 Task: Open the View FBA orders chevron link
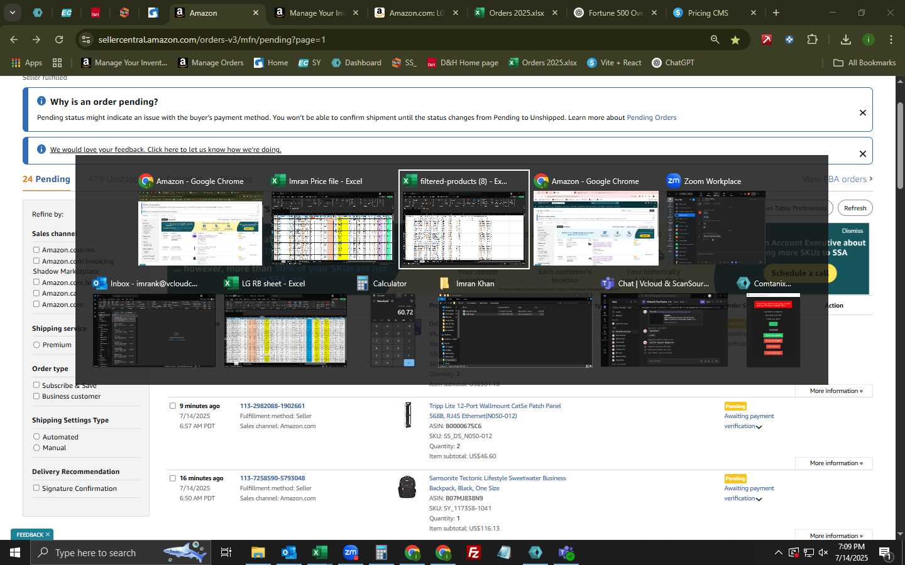pyautogui.click(x=838, y=179)
